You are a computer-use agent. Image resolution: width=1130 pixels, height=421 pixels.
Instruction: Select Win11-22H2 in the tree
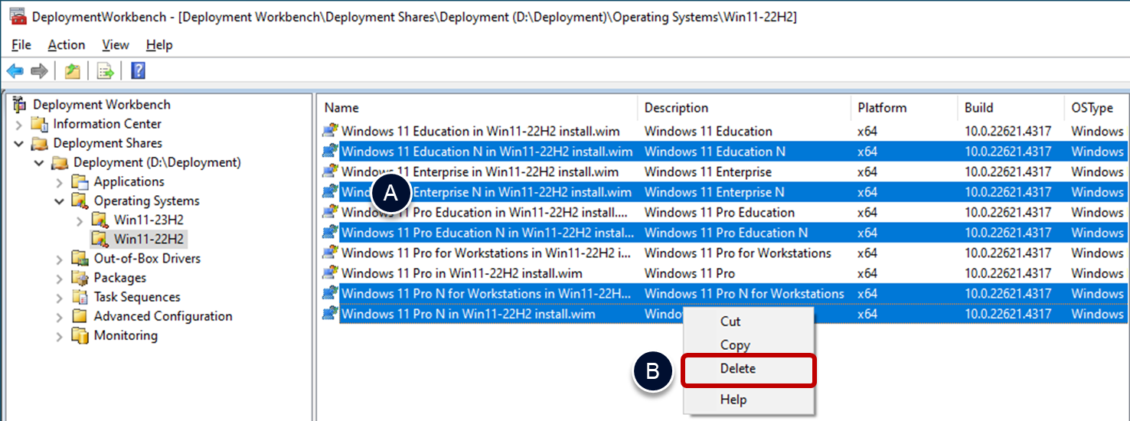[149, 240]
